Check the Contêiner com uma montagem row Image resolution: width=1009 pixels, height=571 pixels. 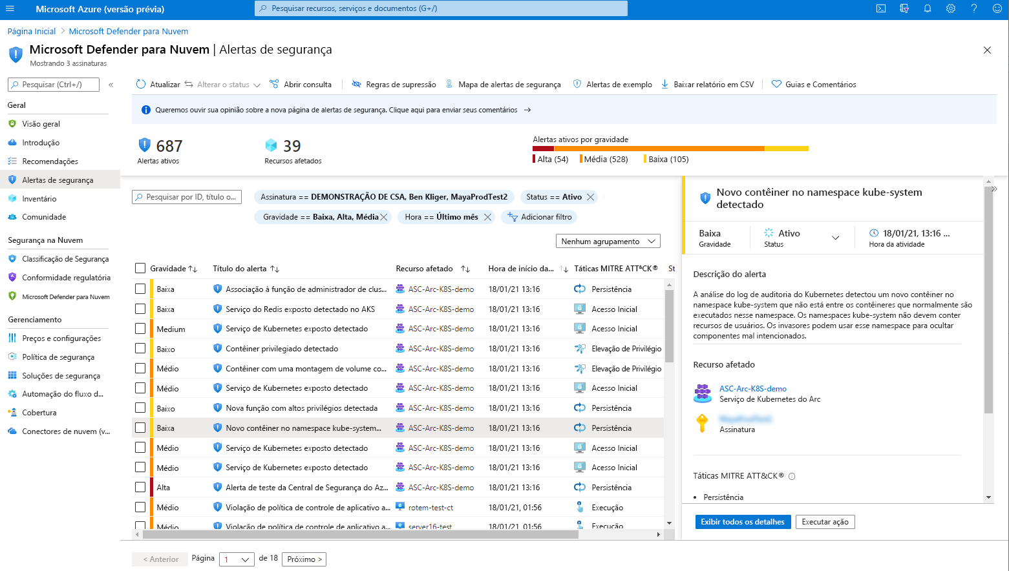tap(140, 368)
